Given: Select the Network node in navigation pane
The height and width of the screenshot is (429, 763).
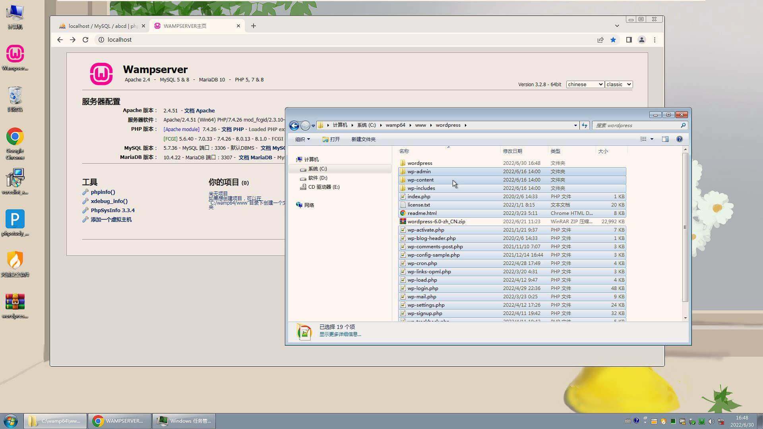Looking at the screenshot, I should pos(309,205).
